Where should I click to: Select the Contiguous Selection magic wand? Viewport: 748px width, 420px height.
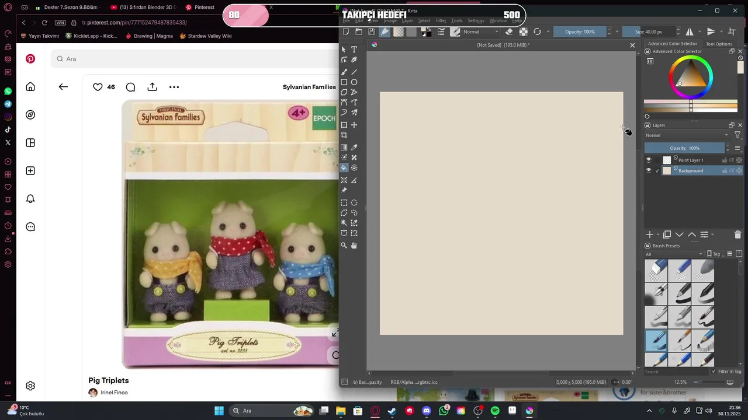tap(344, 223)
